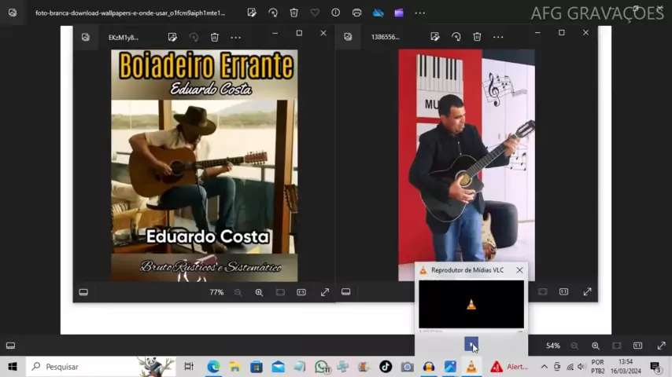Show hidden system tray icons
The height and width of the screenshot is (377, 672).
pyautogui.click(x=545, y=367)
